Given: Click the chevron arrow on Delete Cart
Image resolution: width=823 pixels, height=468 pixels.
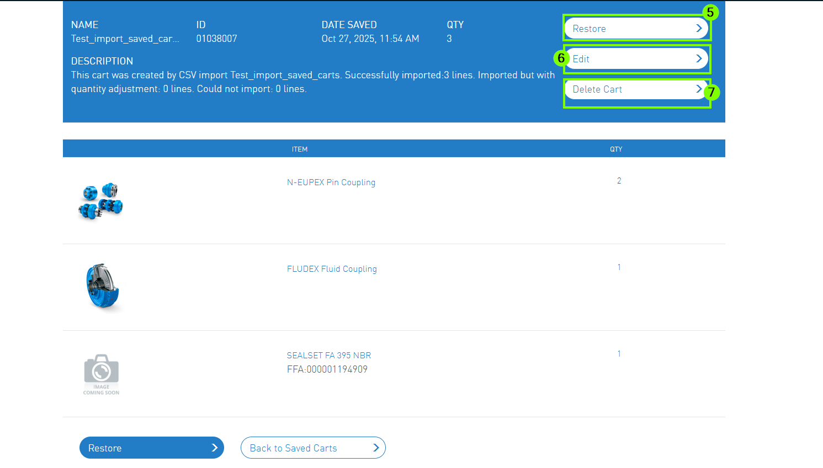Looking at the screenshot, I should pos(698,89).
